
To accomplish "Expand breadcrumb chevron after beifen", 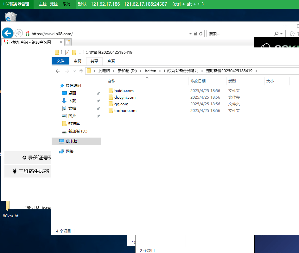I will coord(160,71).
